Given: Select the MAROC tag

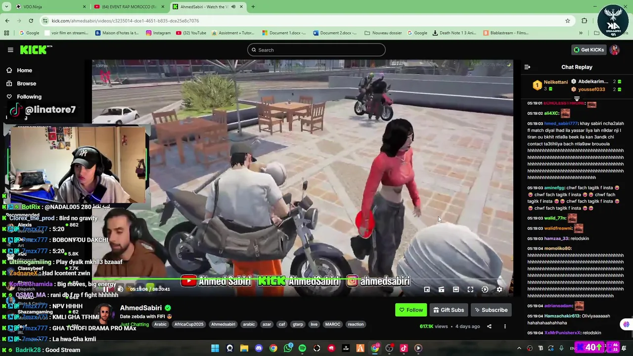Looking at the screenshot, I should coord(332,324).
